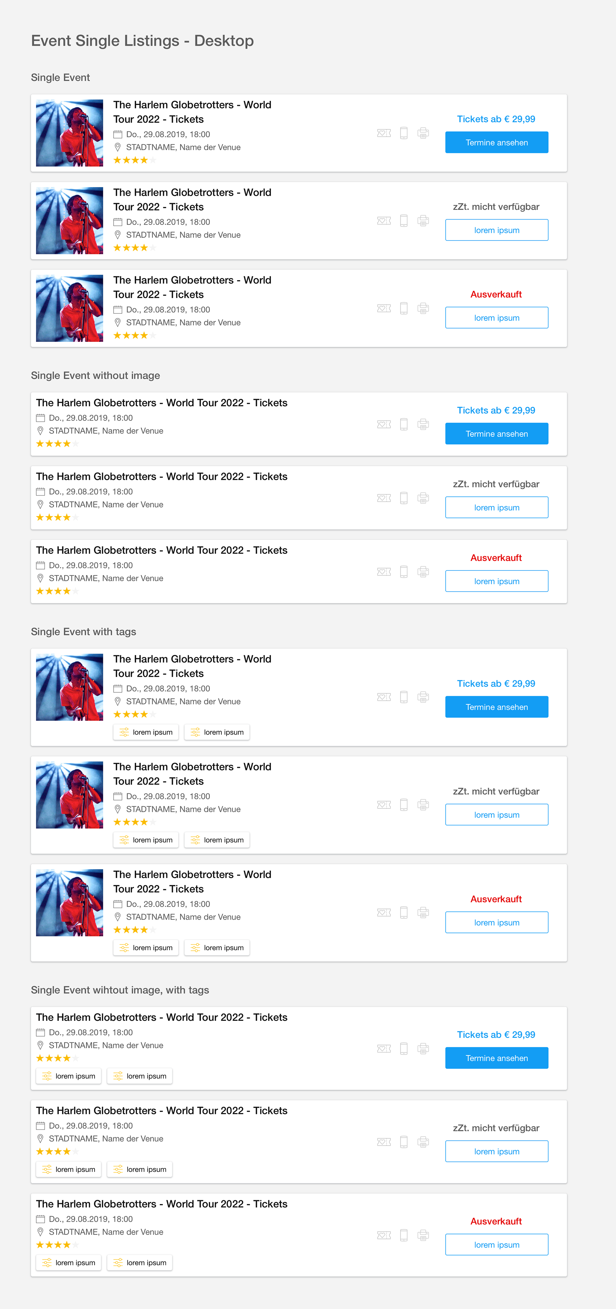Click calendar icon in first listing's date row
Viewport: 616px width, 1309px height.
tap(118, 135)
